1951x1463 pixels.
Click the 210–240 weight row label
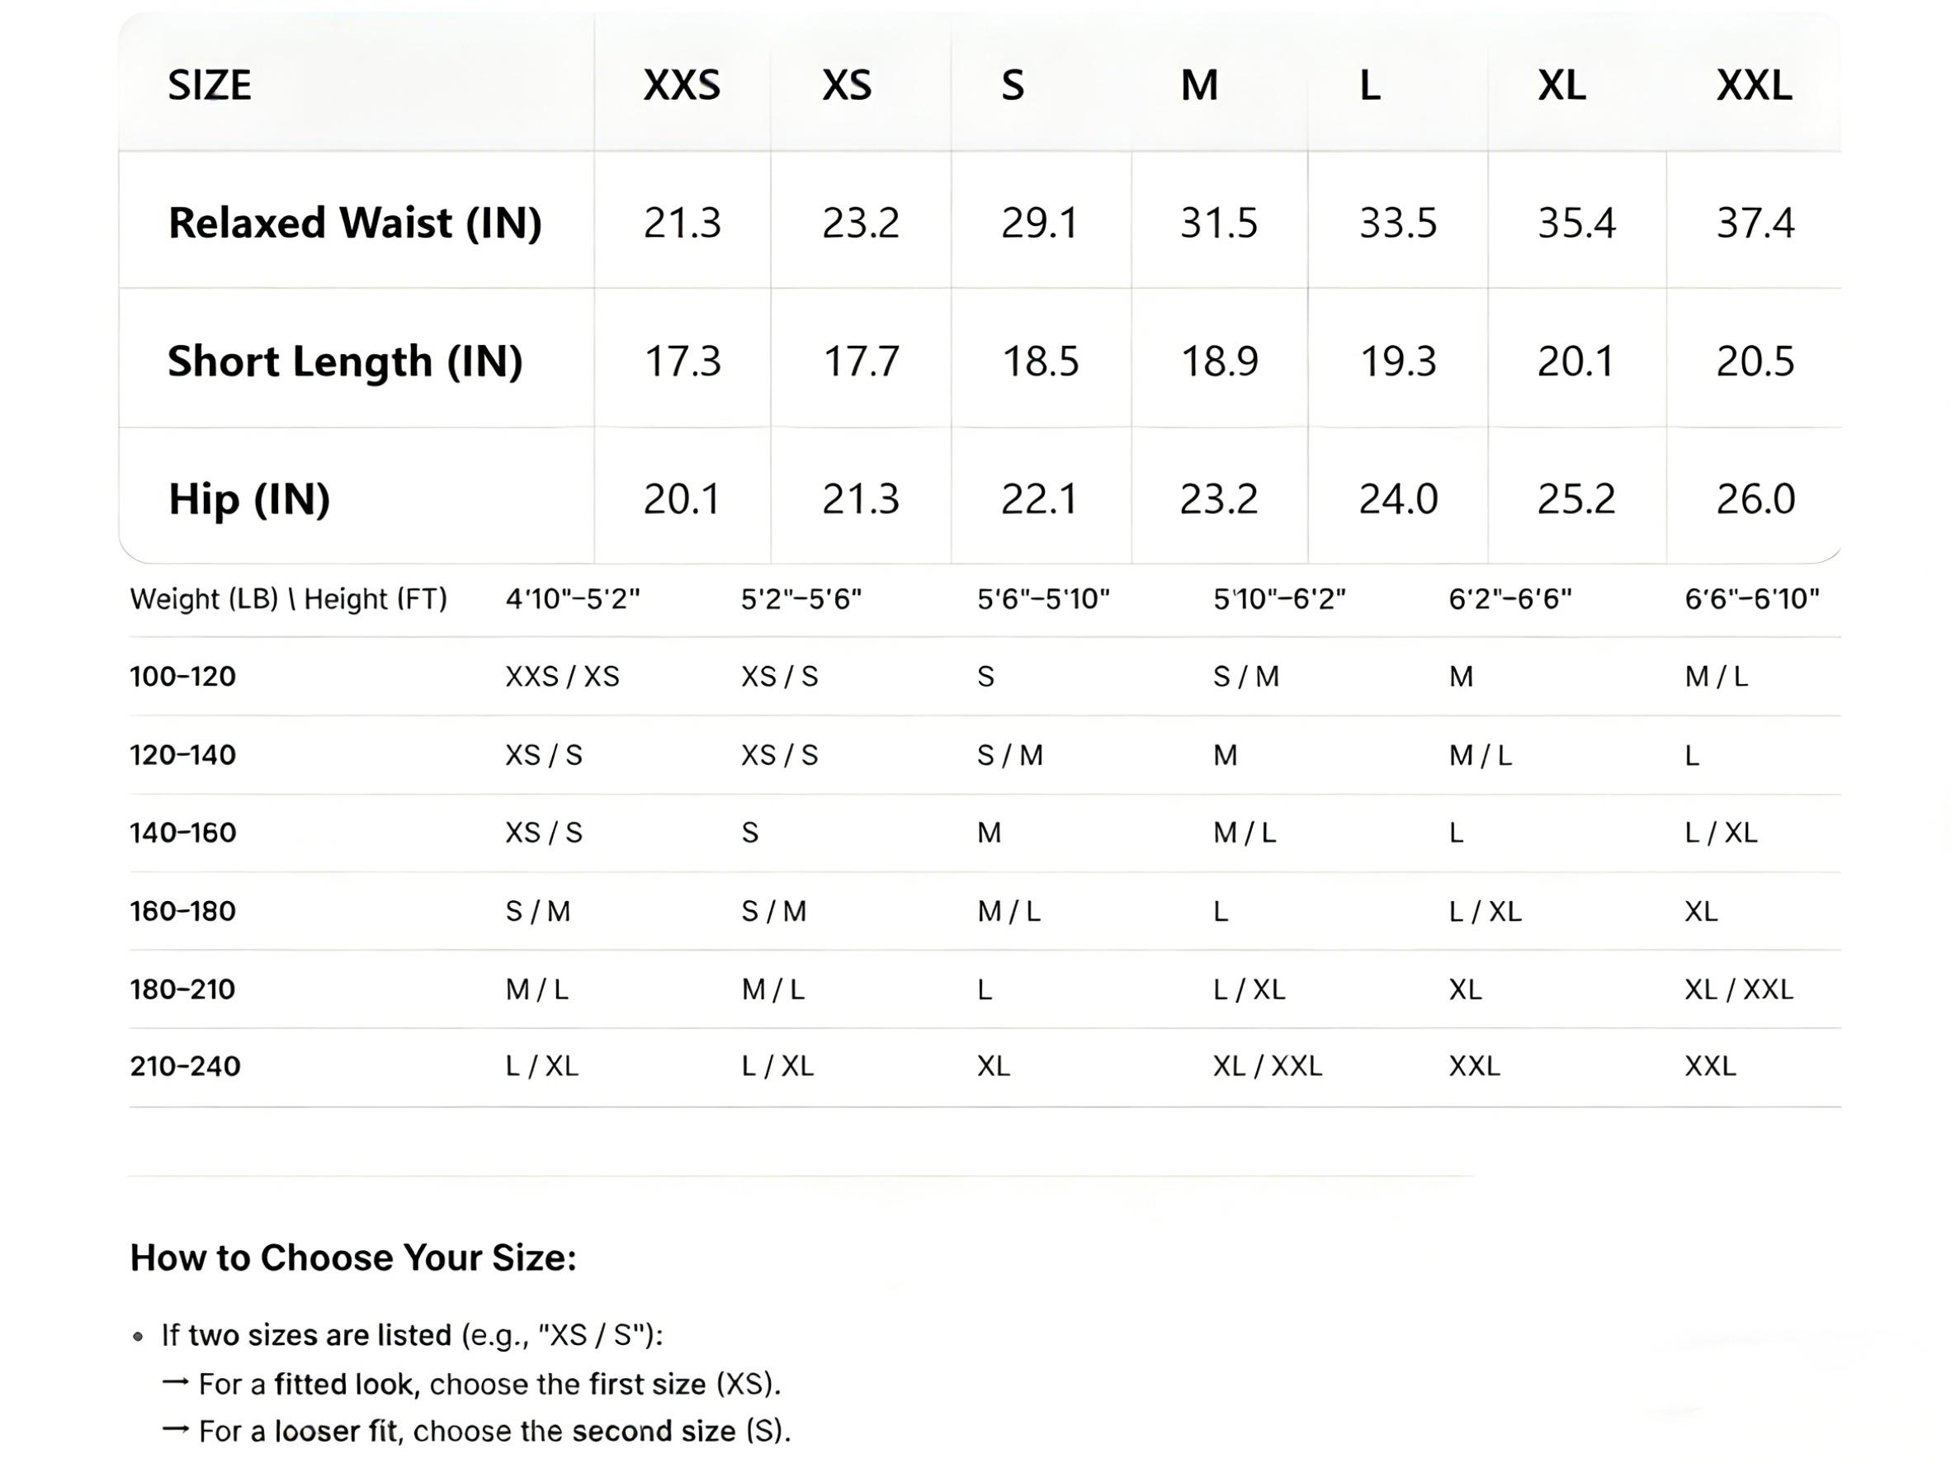click(184, 1066)
